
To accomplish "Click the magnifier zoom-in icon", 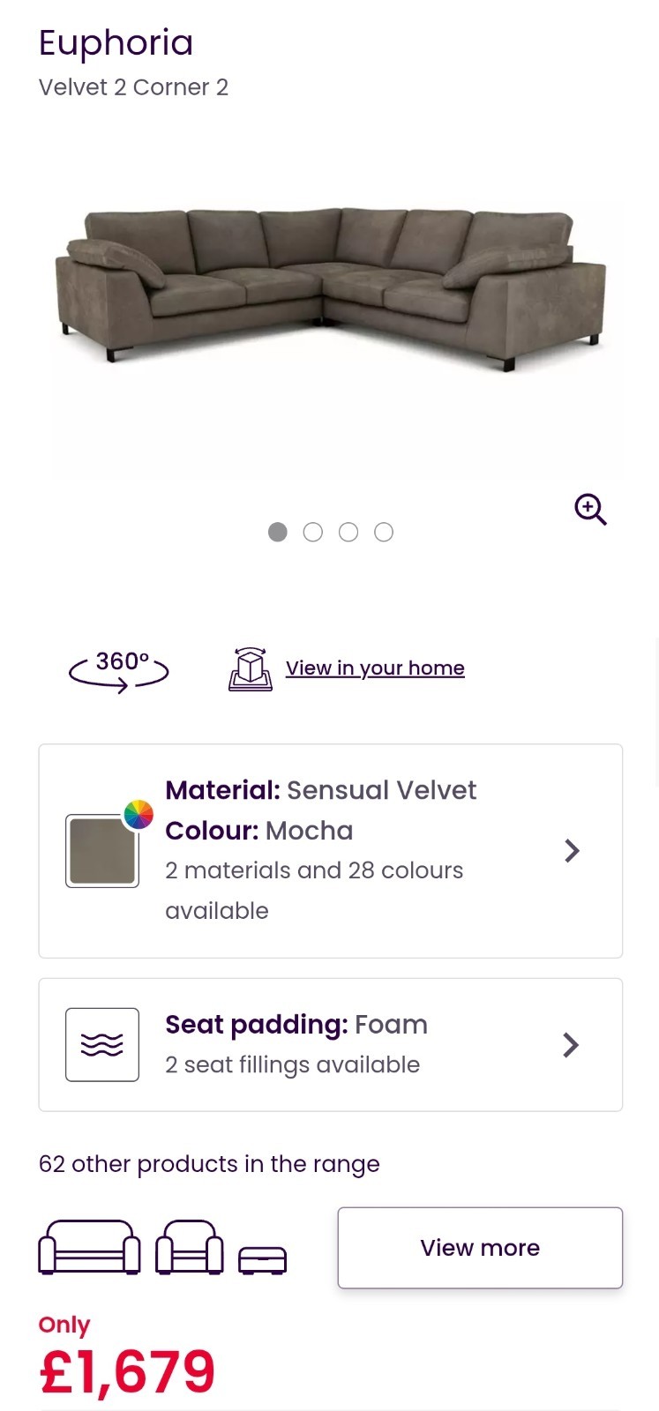I will coord(590,510).
